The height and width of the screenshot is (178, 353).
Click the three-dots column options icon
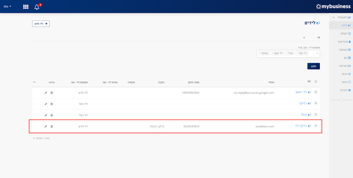[34, 82]
